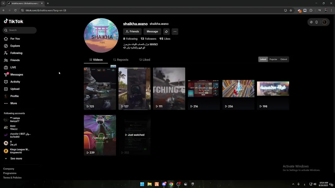Play the video with 127 views
This screenshot has height=188, width=335.
point(135,89)
